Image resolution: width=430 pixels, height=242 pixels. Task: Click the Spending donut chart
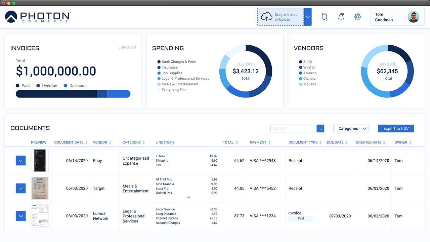[x=246, y=71]
